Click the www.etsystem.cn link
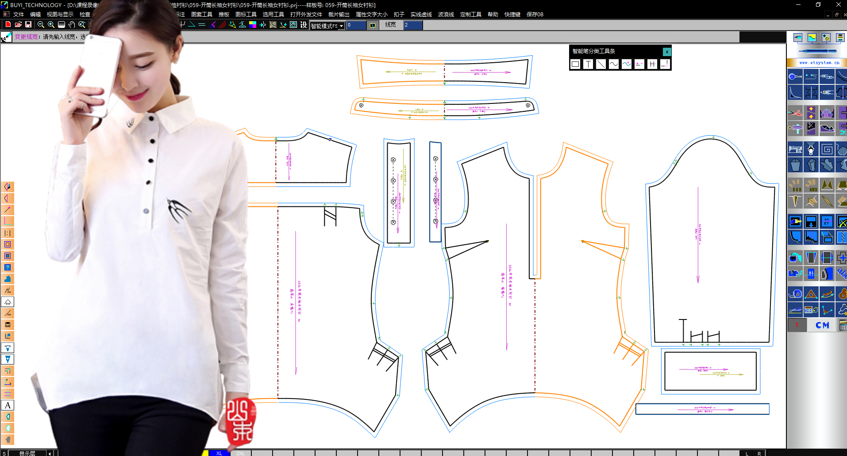This screenshot has height=456, width=847. pos(819,63)
